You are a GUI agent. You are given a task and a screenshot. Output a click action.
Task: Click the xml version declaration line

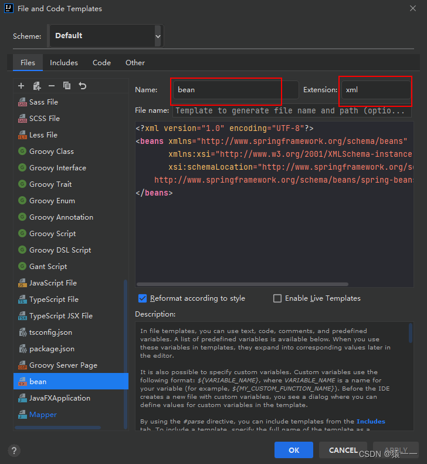coord(225,128)
